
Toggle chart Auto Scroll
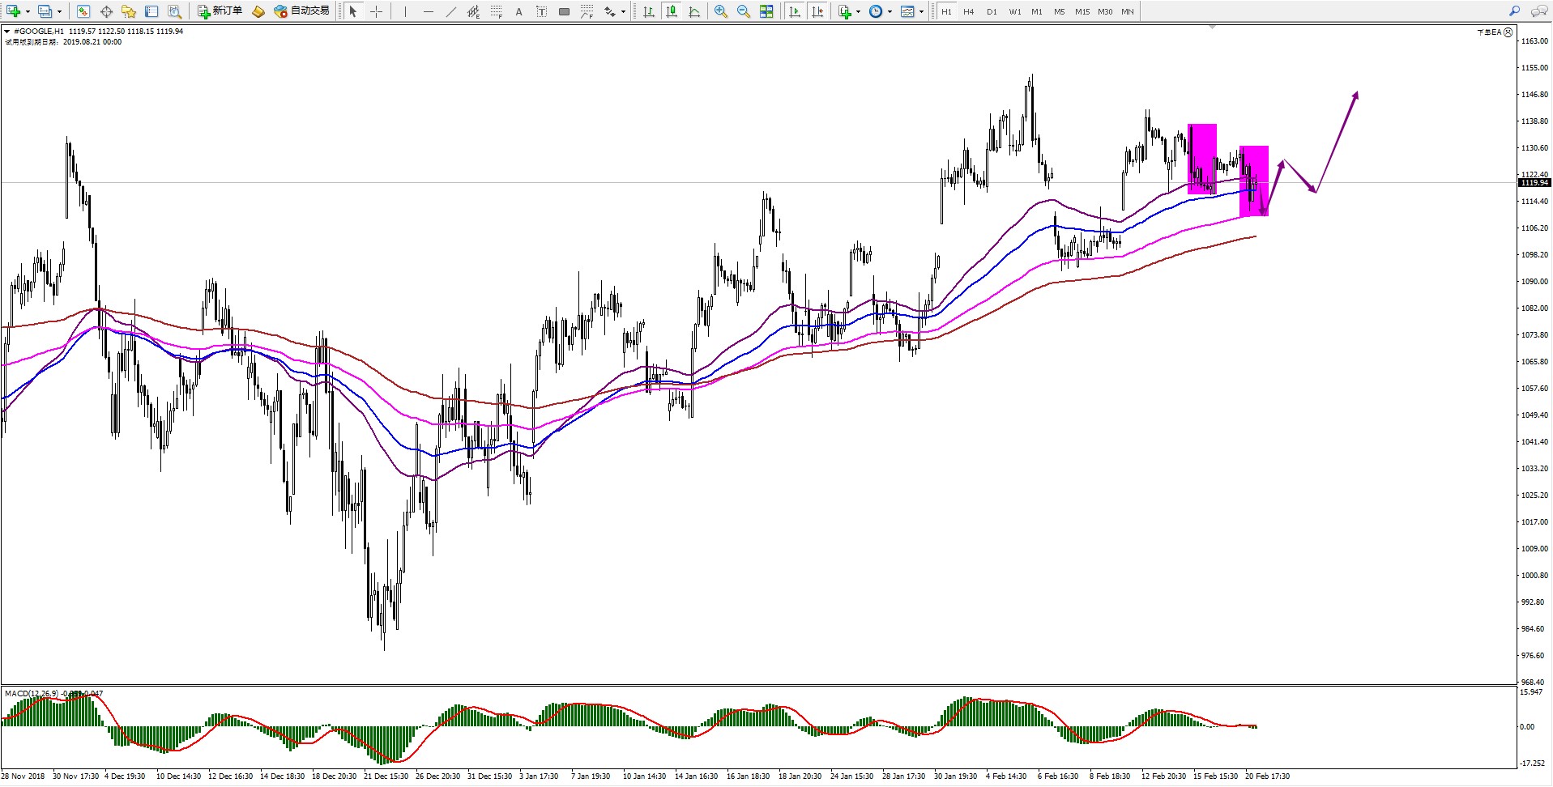pos(795,11)
